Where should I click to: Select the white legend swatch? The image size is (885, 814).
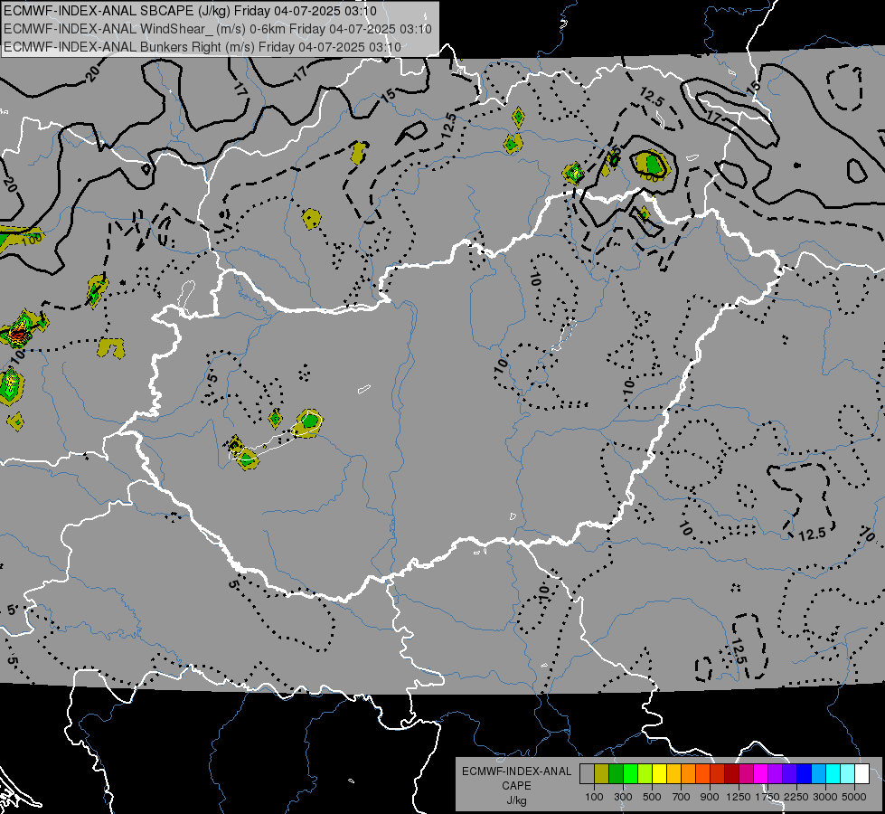(861, 774)
